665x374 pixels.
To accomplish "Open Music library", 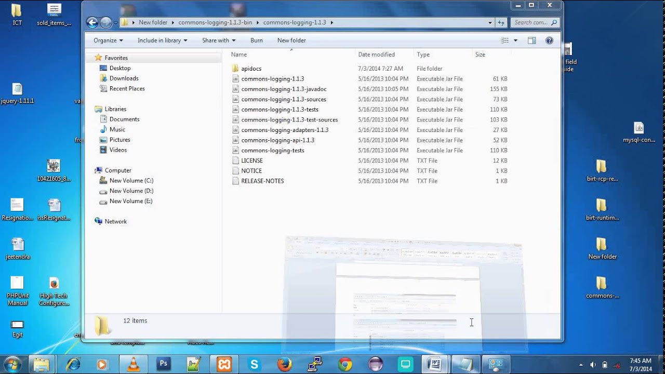I will [117, 129].
